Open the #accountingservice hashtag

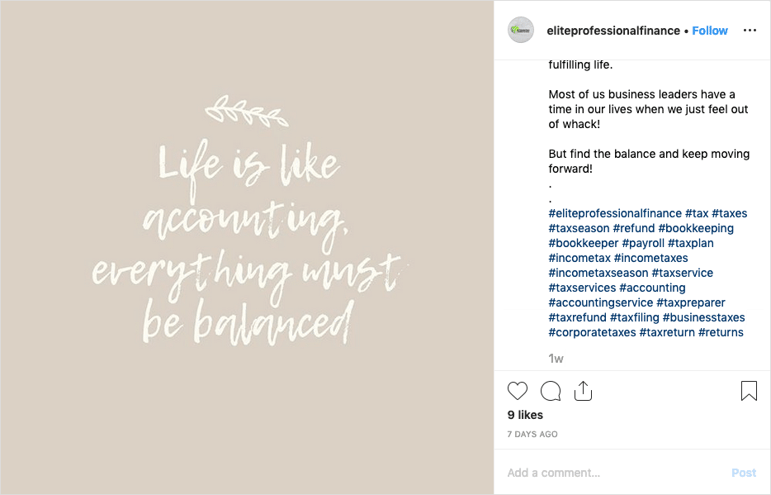(600, 302)
